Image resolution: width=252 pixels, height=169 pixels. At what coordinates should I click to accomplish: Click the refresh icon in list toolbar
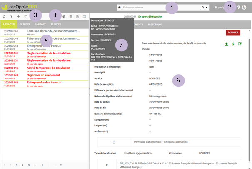4,16
